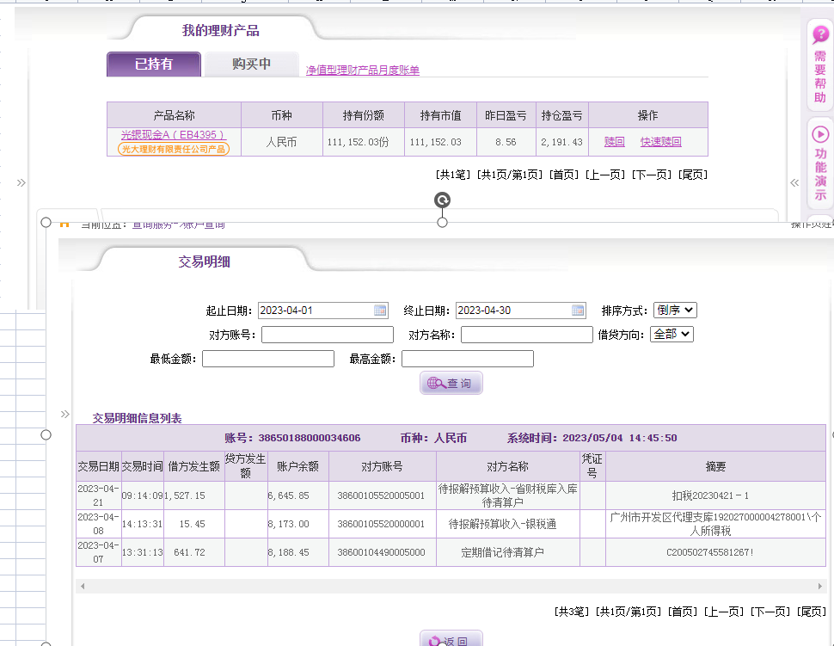
Task: Collapse left panel chevron beside 我的理财产品
Action: 21,182
